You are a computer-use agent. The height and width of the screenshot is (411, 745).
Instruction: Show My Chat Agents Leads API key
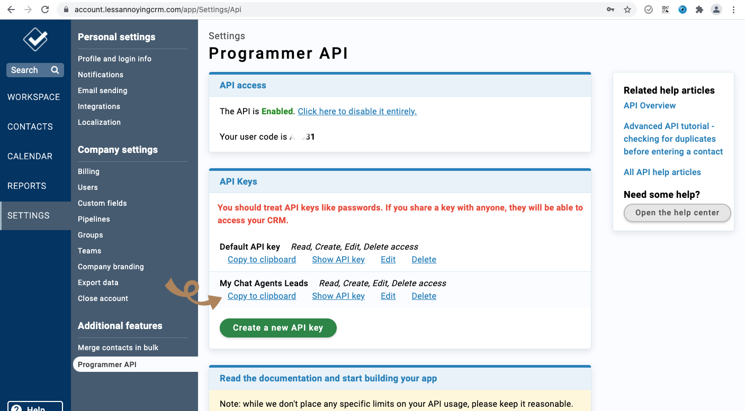pyautogui.click(x=338, y=296)
